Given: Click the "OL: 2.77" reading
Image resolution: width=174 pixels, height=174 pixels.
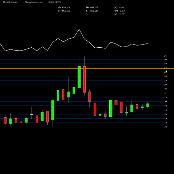Looking at the screenshot, I should [x=119, y=15].
